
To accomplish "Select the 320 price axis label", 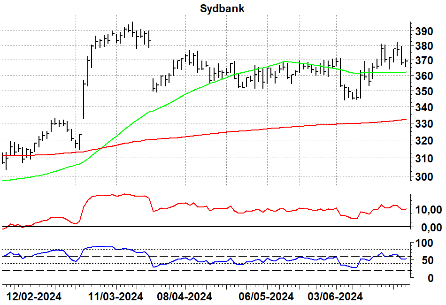I will click(424, 141).
